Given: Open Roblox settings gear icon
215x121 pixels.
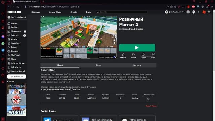Looking at the screenshot, I should coord(209,12).
